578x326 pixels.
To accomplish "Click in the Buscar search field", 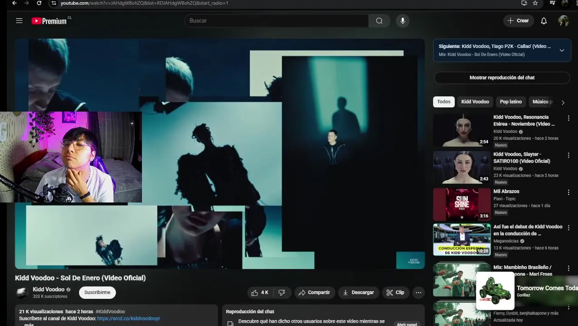I will pyautogui.click(x=276, y=21).
